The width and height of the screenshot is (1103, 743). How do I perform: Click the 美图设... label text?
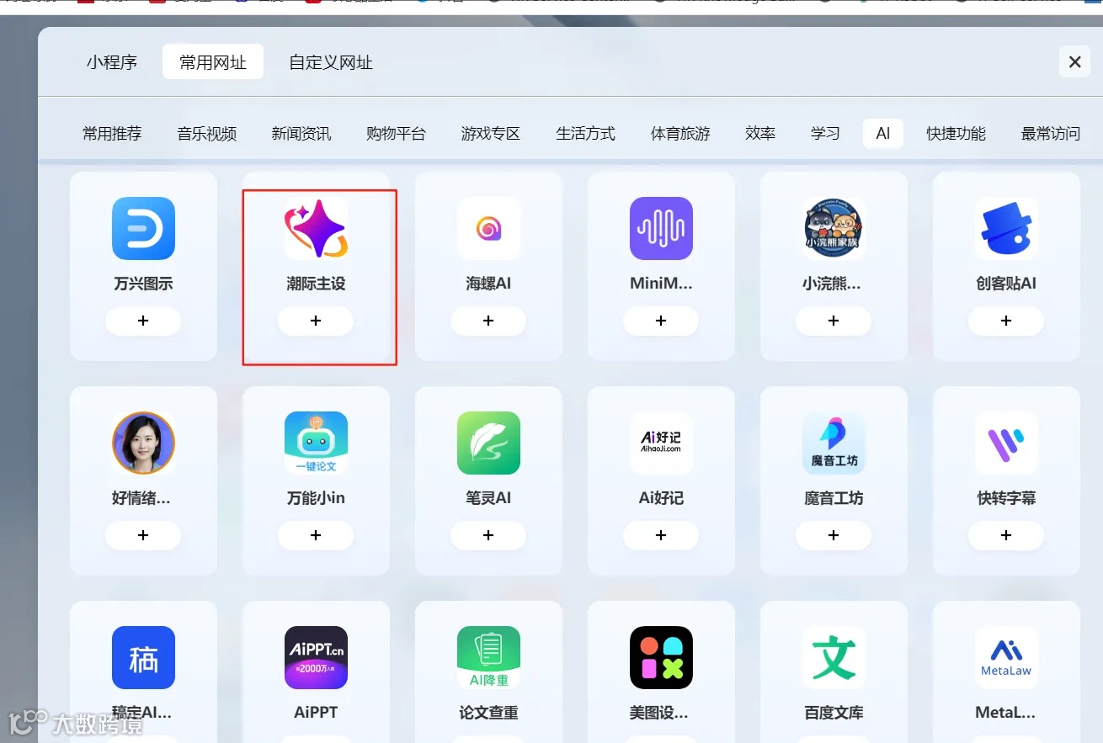pos(661,713)
